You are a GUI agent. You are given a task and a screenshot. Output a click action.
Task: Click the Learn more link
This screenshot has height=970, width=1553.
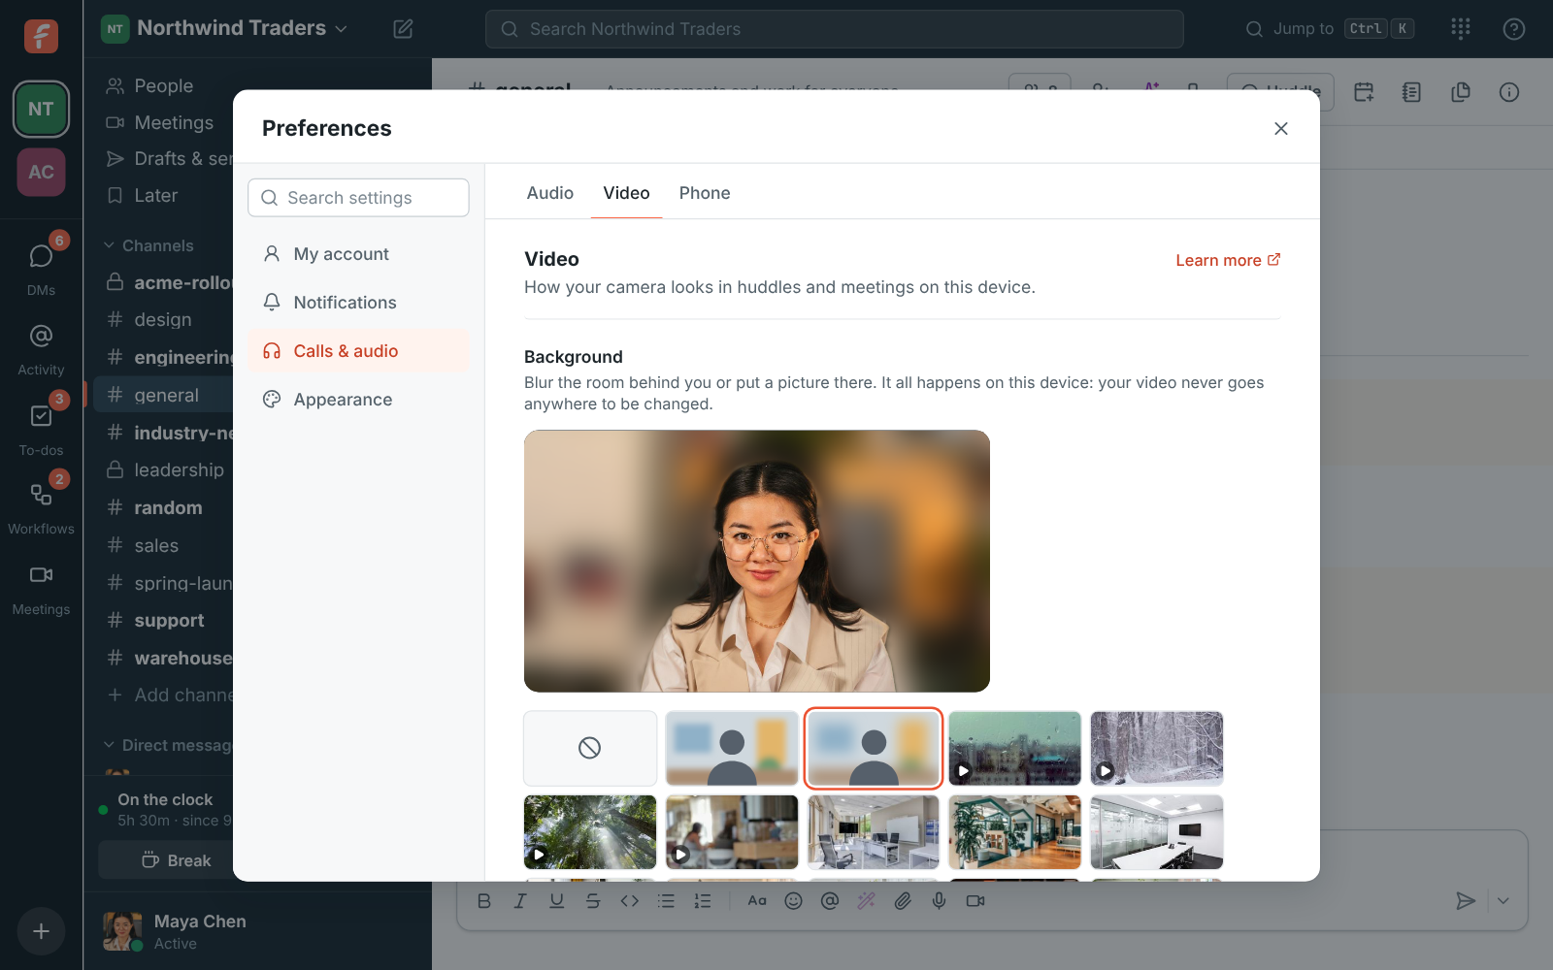click(x=1228, y=260)
